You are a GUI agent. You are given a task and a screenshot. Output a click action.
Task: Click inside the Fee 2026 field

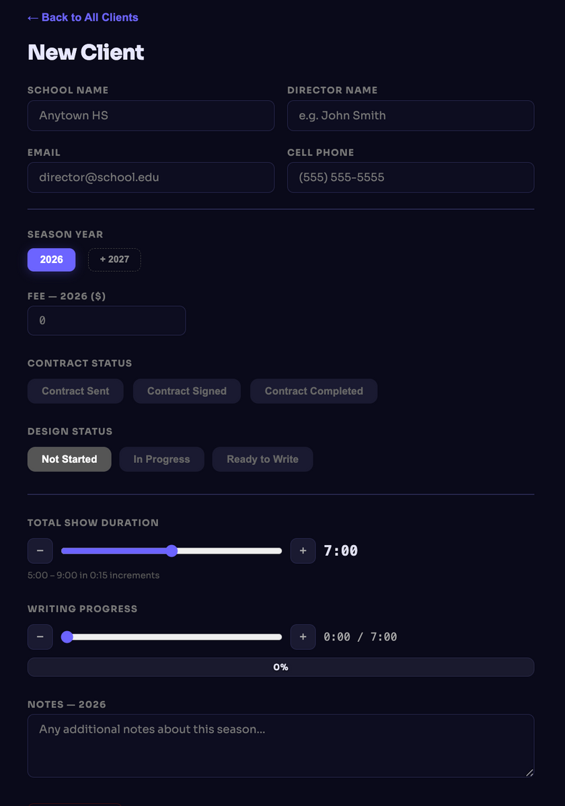click(106, 320)
